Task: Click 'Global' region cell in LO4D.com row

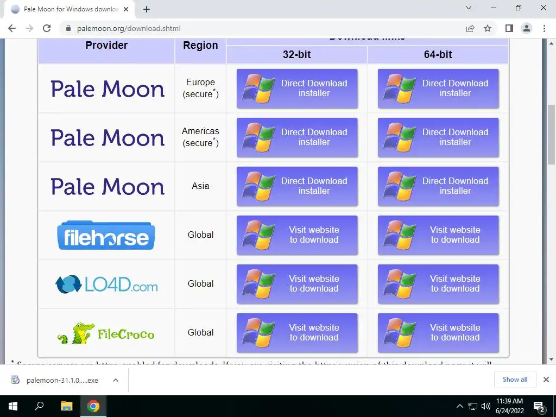Action: pos(200,284)
